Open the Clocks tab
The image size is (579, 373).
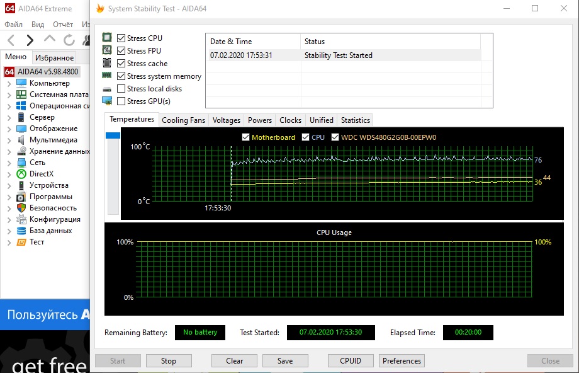(290, 120)
